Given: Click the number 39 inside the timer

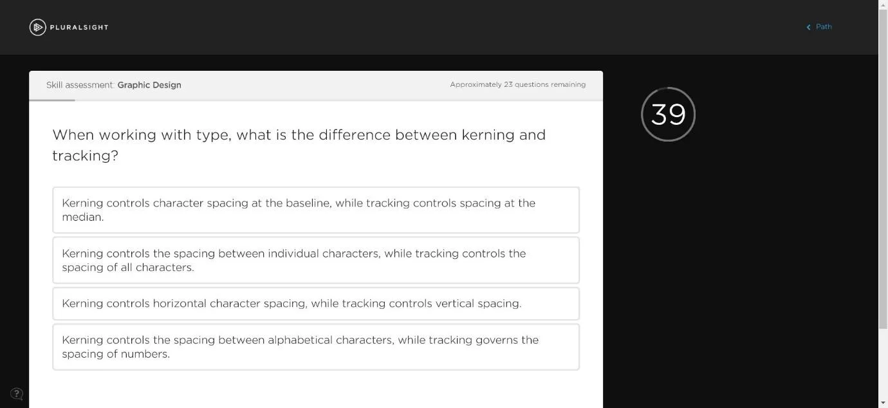Looking at the screenshot, I should click(x=669, y=115).
